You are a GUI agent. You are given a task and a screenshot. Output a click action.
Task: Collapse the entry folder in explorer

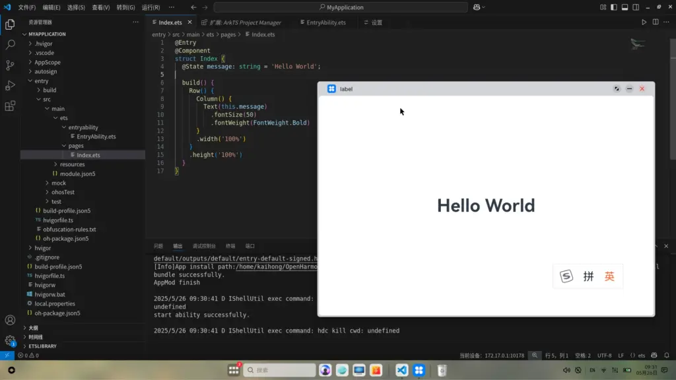[42, 80]
